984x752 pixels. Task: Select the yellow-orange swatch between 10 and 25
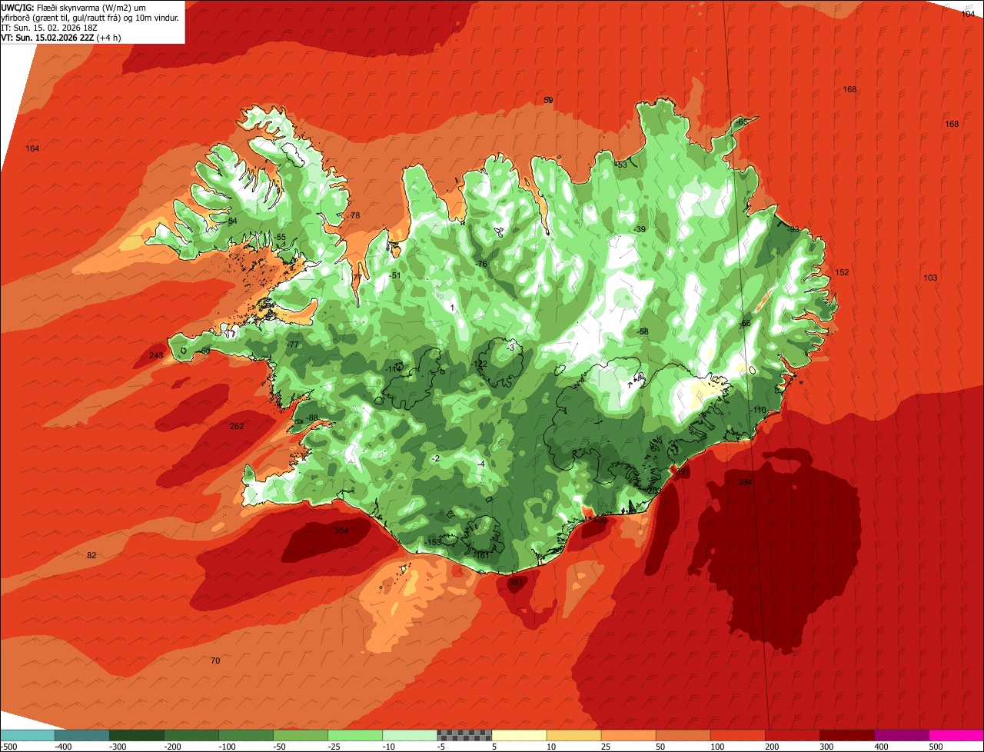point(573,735)
